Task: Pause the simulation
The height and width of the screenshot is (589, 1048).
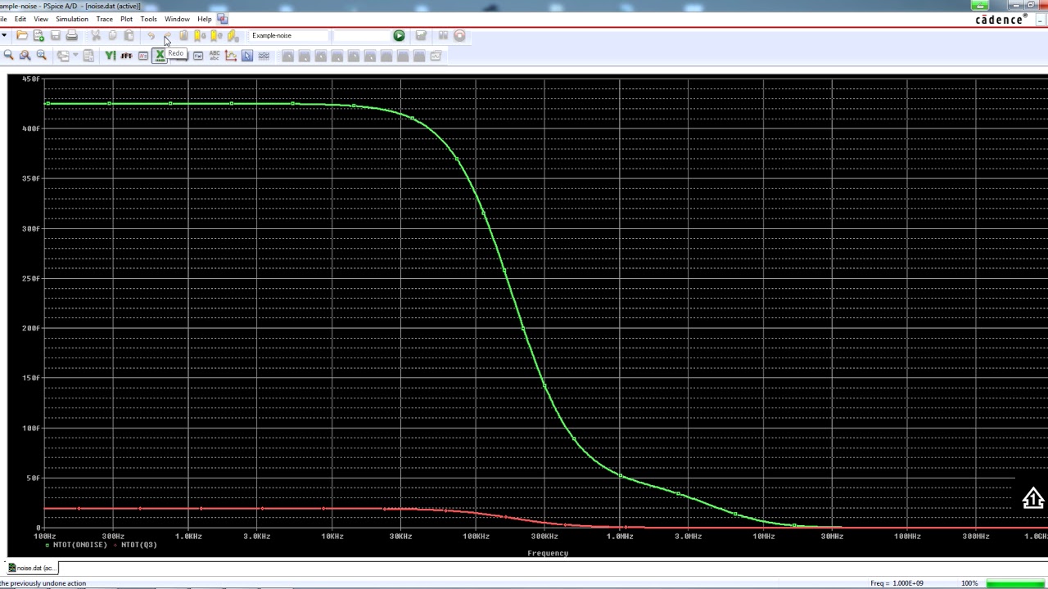Action: tap(443, 35)
